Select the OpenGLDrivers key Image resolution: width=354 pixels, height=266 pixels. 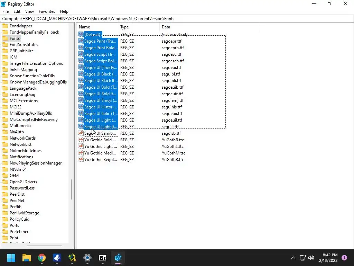(23, 182)
